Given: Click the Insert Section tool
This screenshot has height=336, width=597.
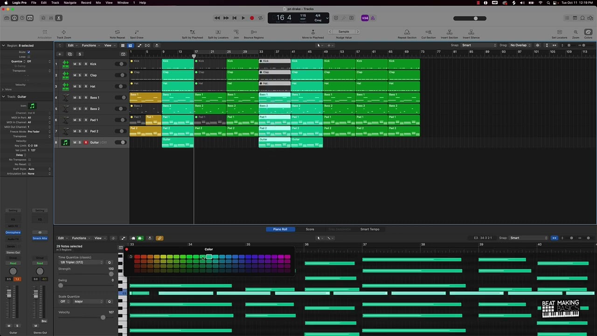Looking at the screenshot, I should pos(449,34).
